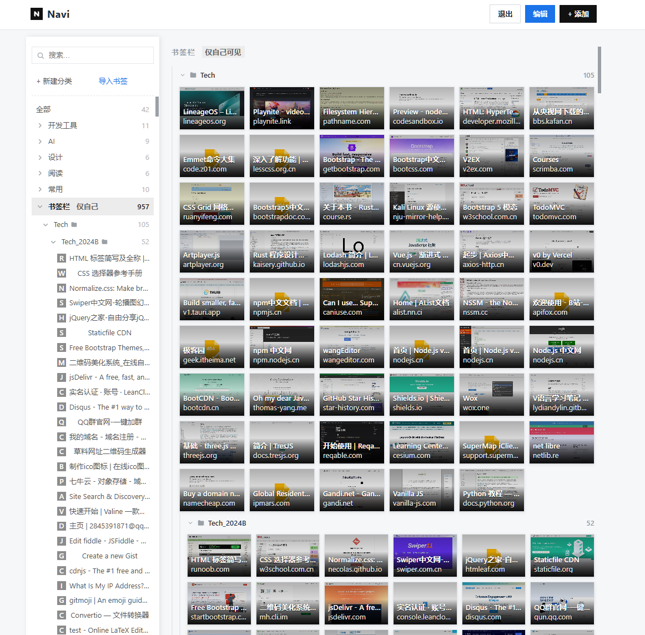Click the search magnifier icon

tap(41, 56)
